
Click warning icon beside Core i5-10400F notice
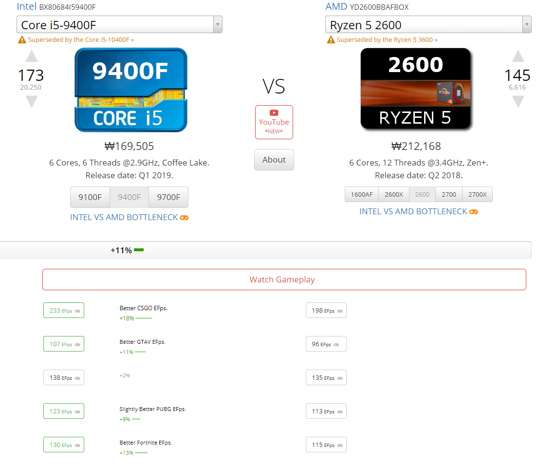pos(22,40)
